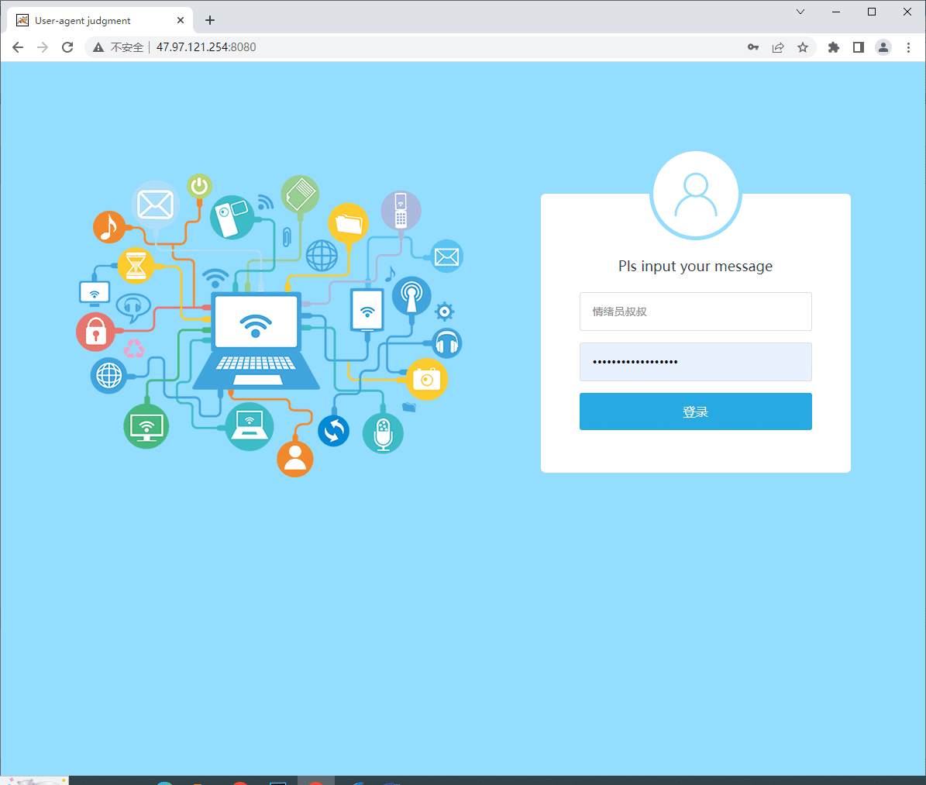Image resolution: width=926 pixels, height=785 pixels.
Task: Share this page via share icon
Action: tap(778, 47)
